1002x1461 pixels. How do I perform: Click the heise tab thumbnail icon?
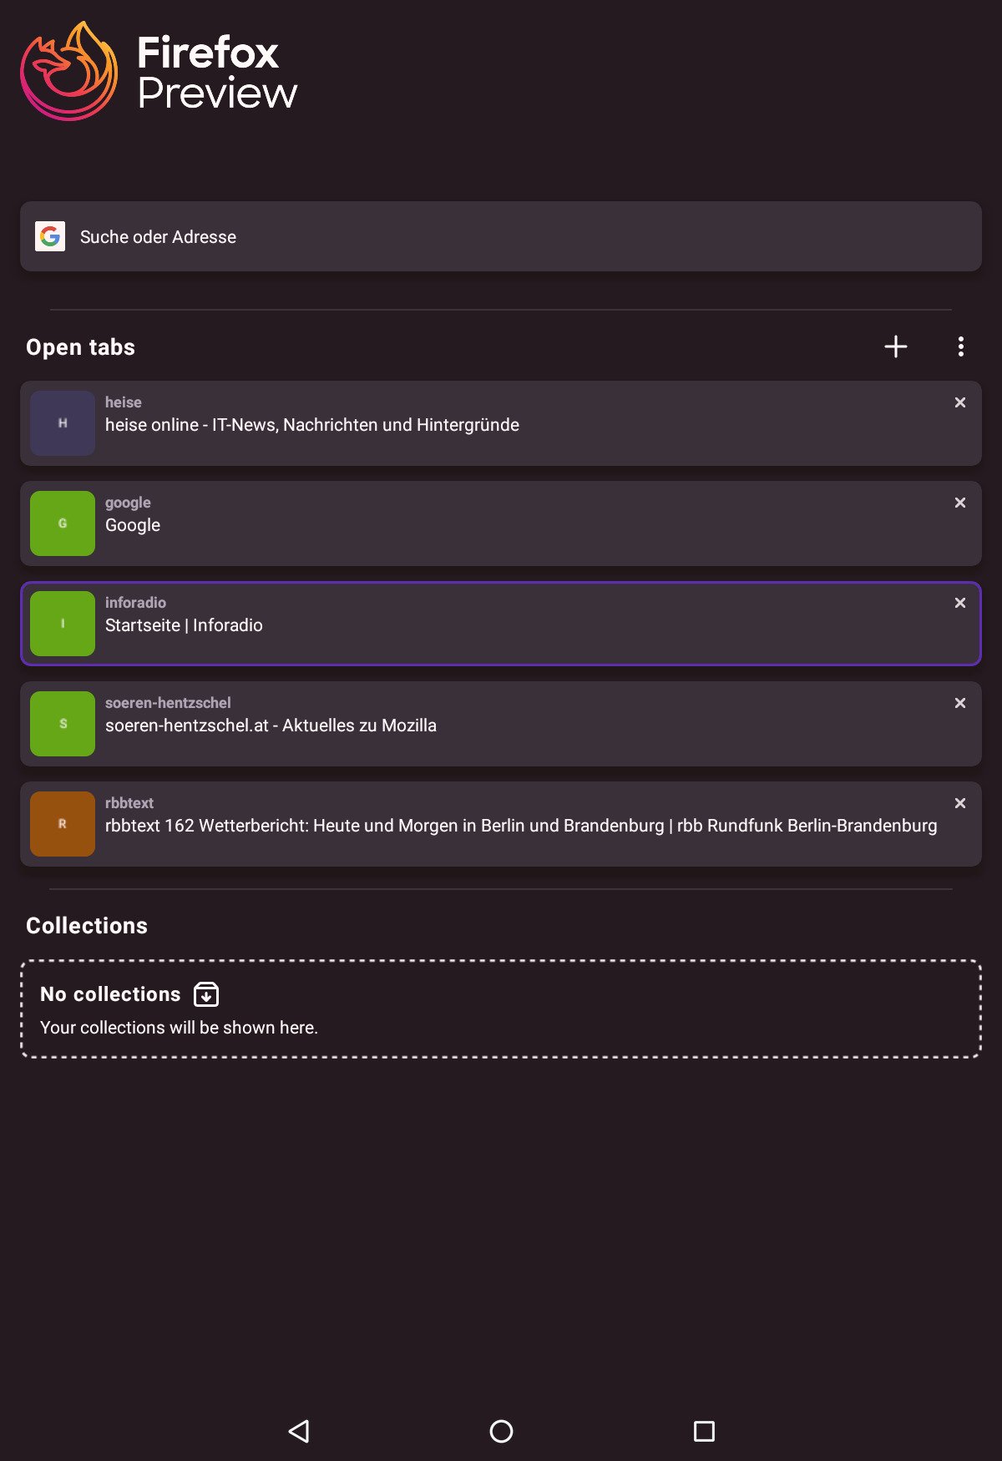click(x=63, y=423)
